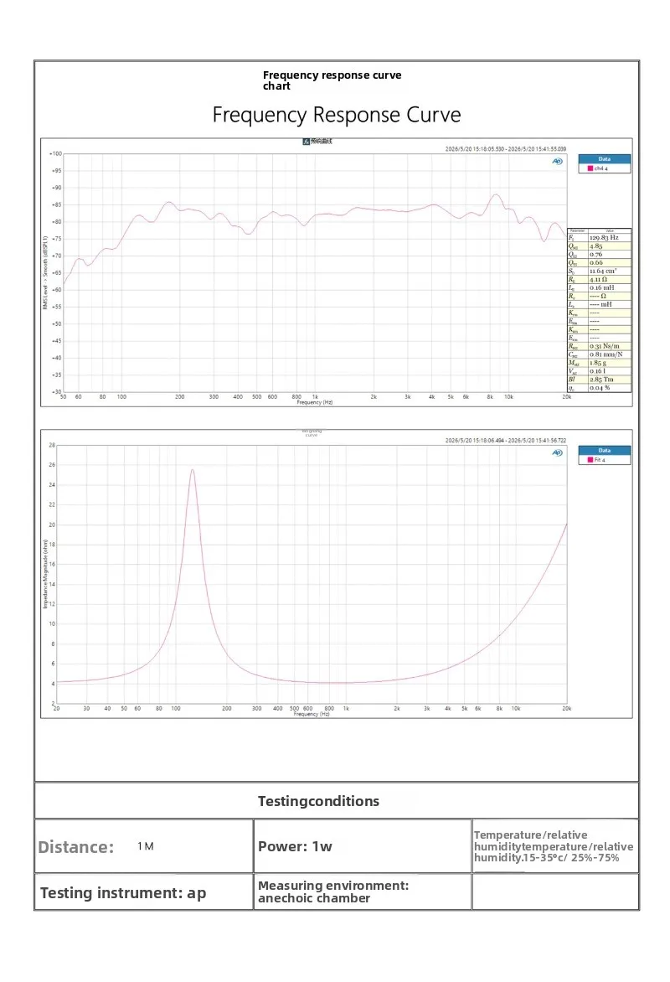Click the AP logo in the impedance chart
The width and height of the screenshot is (670, 982).
coord(557,452)
